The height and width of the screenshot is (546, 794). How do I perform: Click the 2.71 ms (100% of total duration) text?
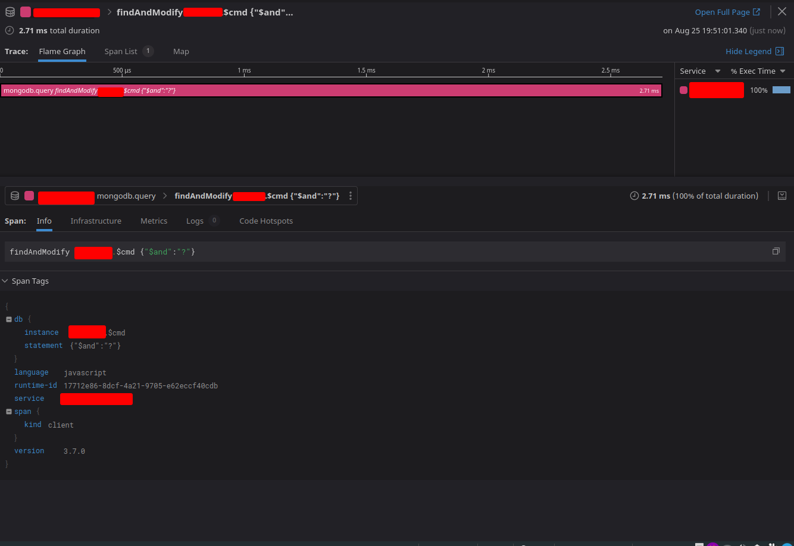[700, 196]
